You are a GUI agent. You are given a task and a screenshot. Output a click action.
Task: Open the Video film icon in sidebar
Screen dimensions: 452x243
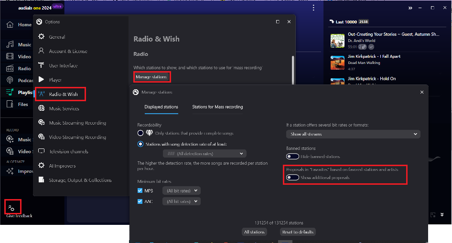[x=10, y=56]
